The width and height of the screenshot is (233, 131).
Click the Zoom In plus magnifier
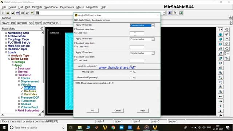point(221,87)
